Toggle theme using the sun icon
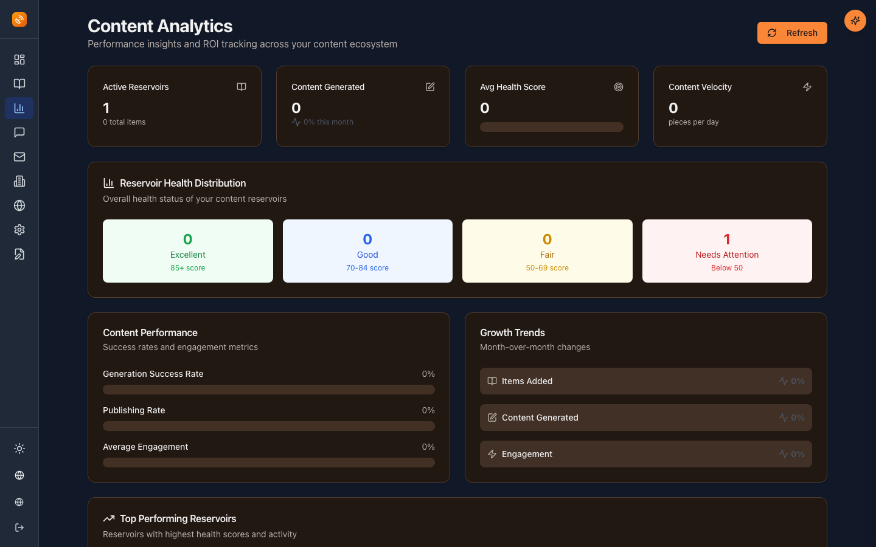The image size is (876, 547). (x=19, y=449)
